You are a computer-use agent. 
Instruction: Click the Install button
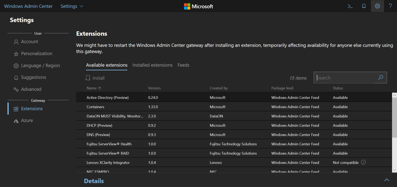pos(95,78)
